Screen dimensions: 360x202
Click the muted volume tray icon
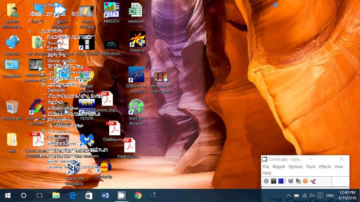[312, 196]
